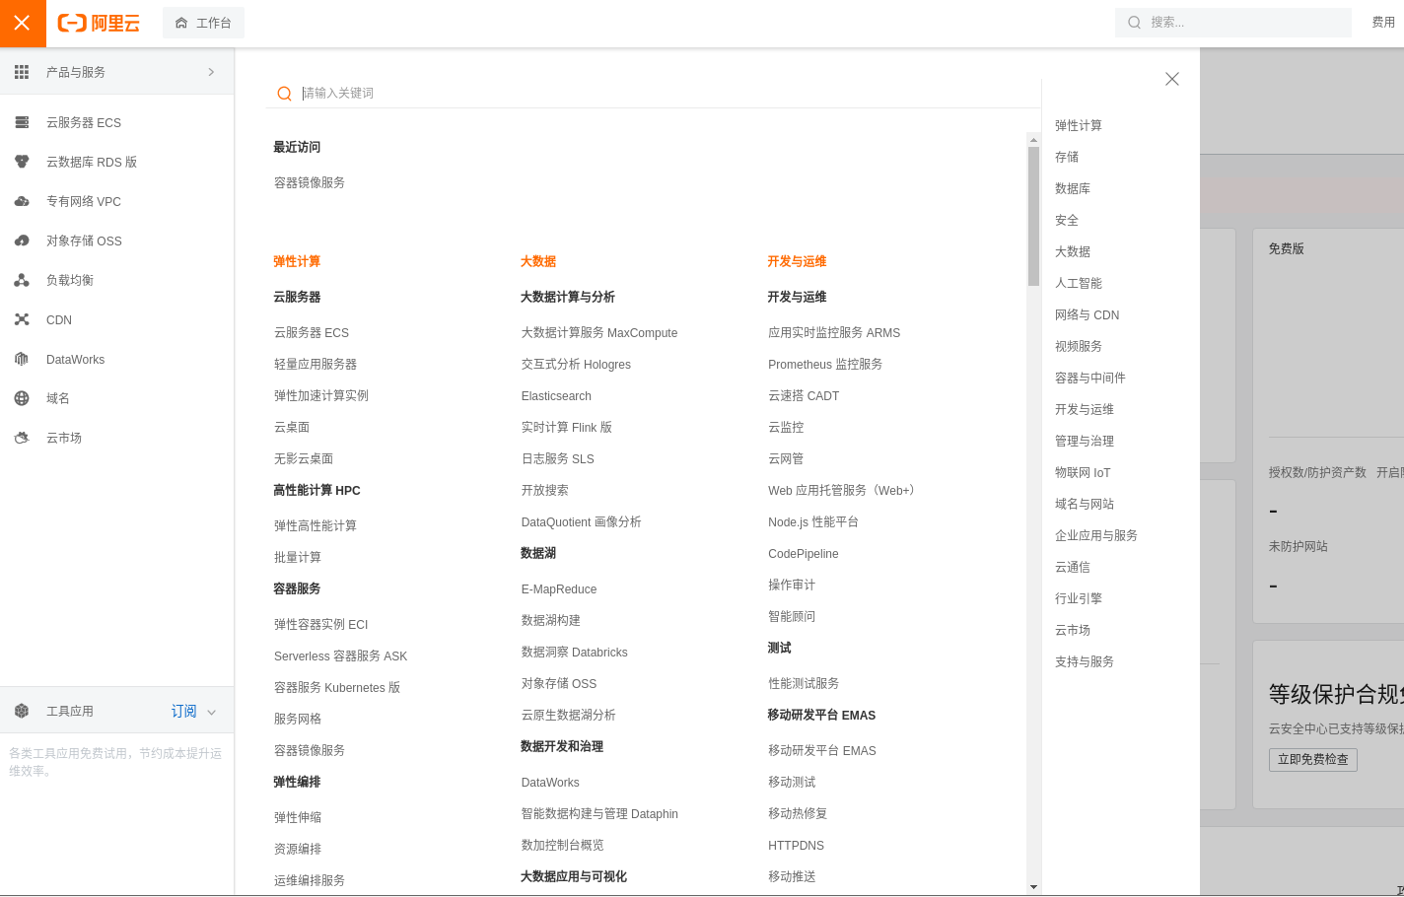Open 费用 in the top menu
Image resolution: width=1404 pixels, height=897 pixels.
[1383, 23]
